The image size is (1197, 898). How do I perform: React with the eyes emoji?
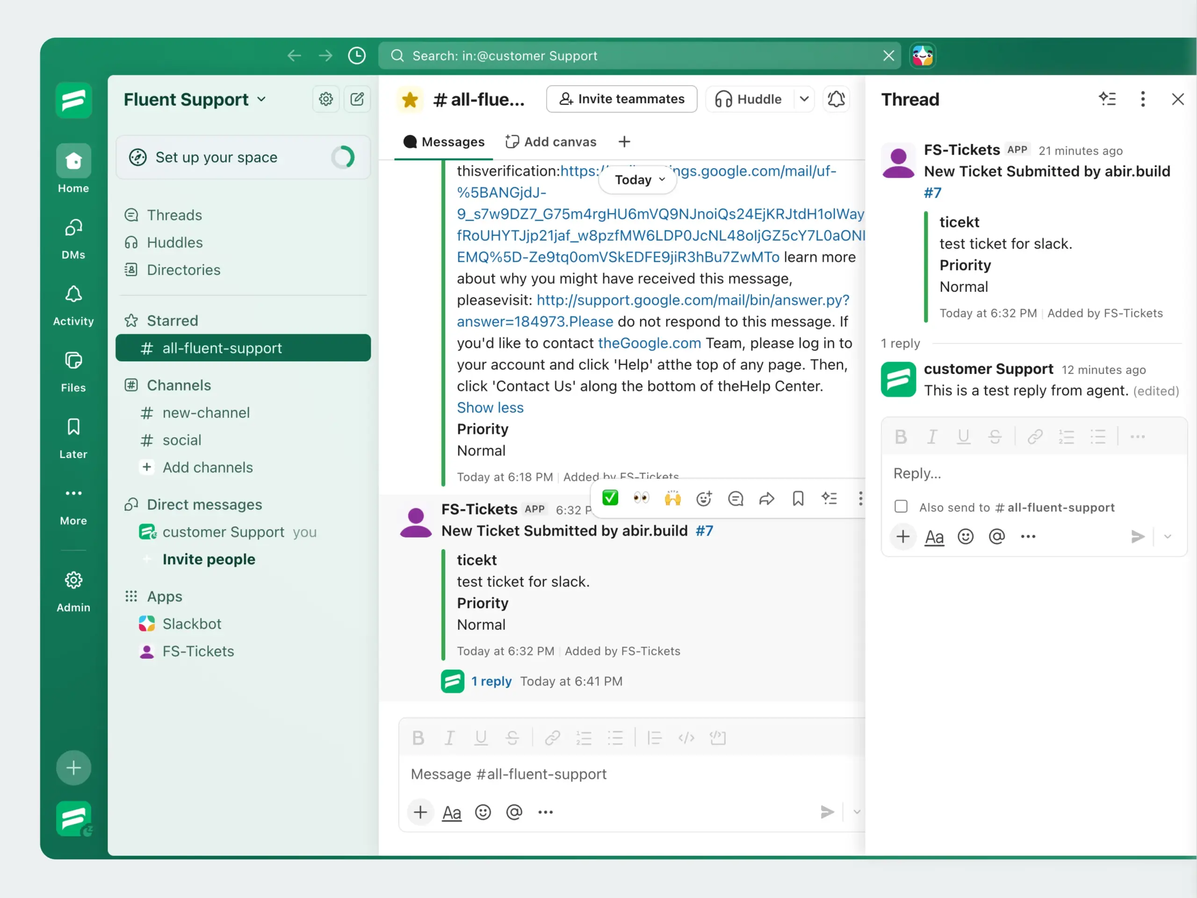(641, 498)
